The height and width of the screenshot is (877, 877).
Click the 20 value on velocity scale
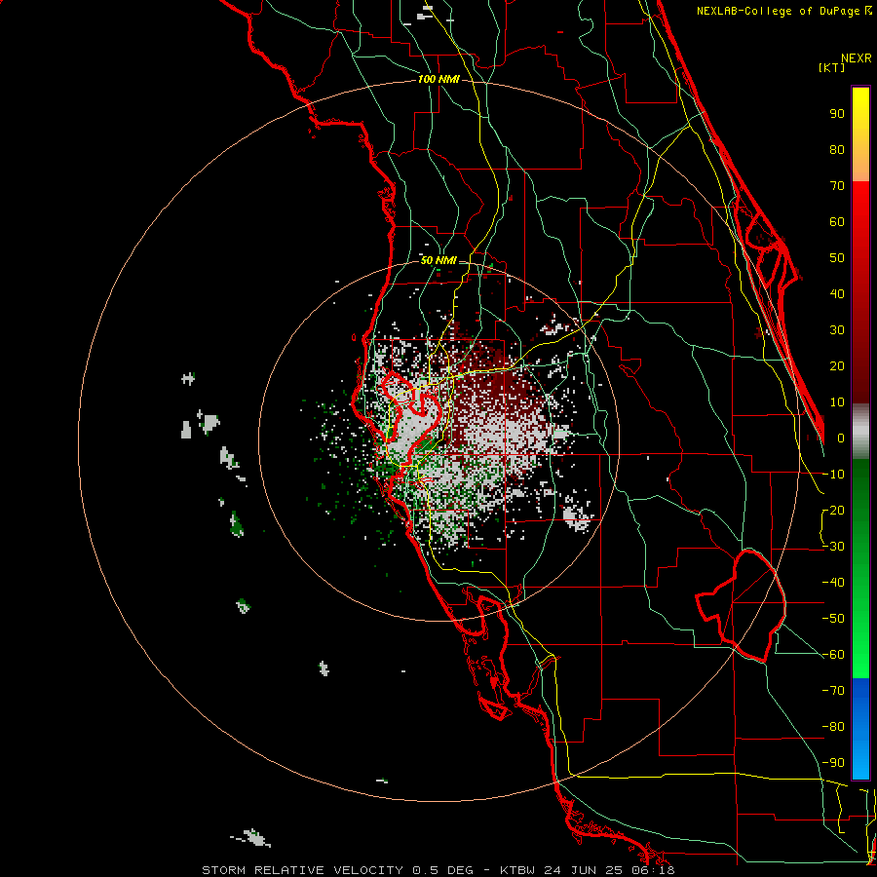click(837, 365)
